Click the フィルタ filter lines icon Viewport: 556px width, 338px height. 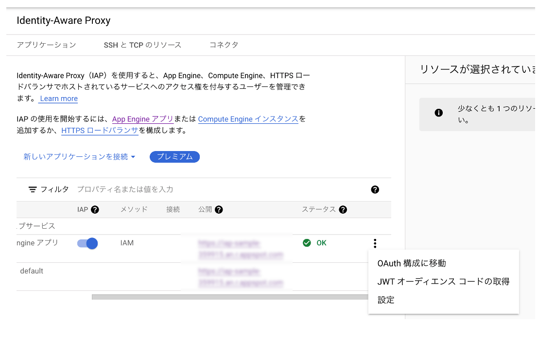coord(32,189)
